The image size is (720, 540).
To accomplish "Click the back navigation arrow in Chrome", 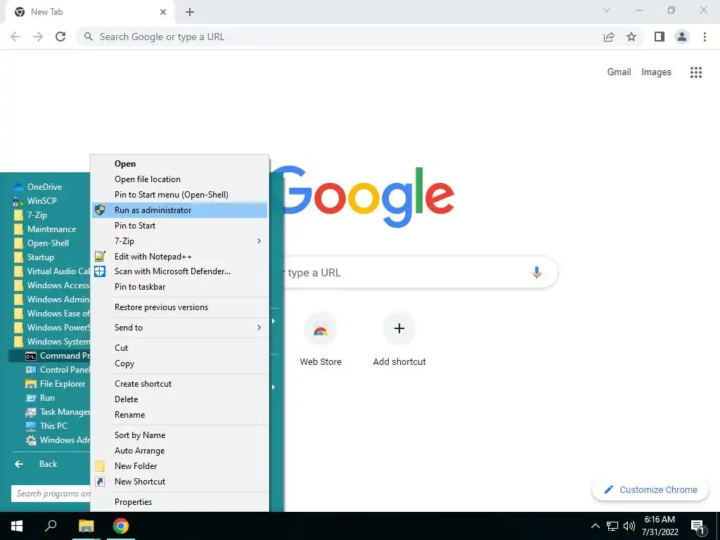I will pyautogui.click(x=15, y=37).
